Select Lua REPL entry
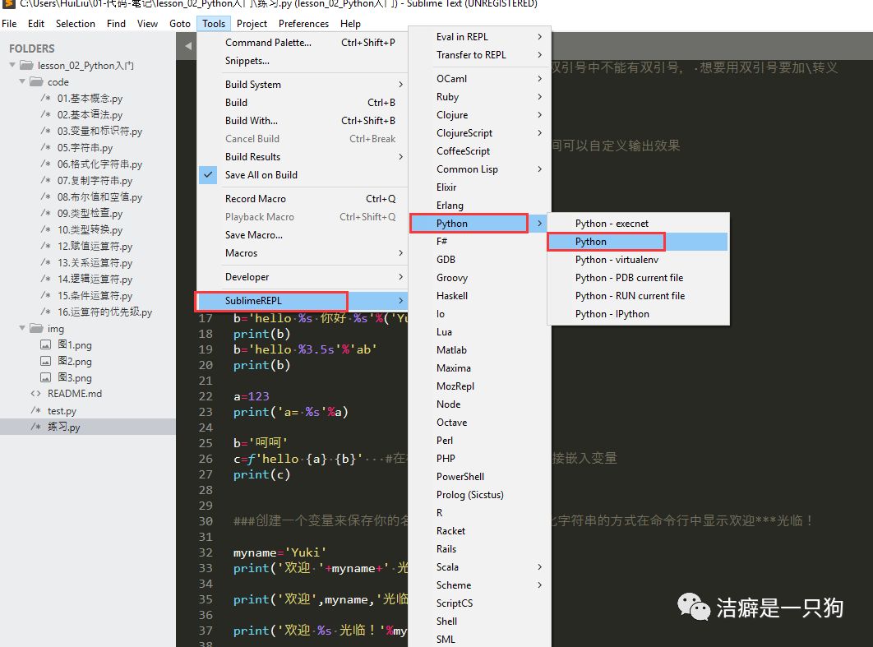This screenshot has width=873, height=647. [479, 332]
